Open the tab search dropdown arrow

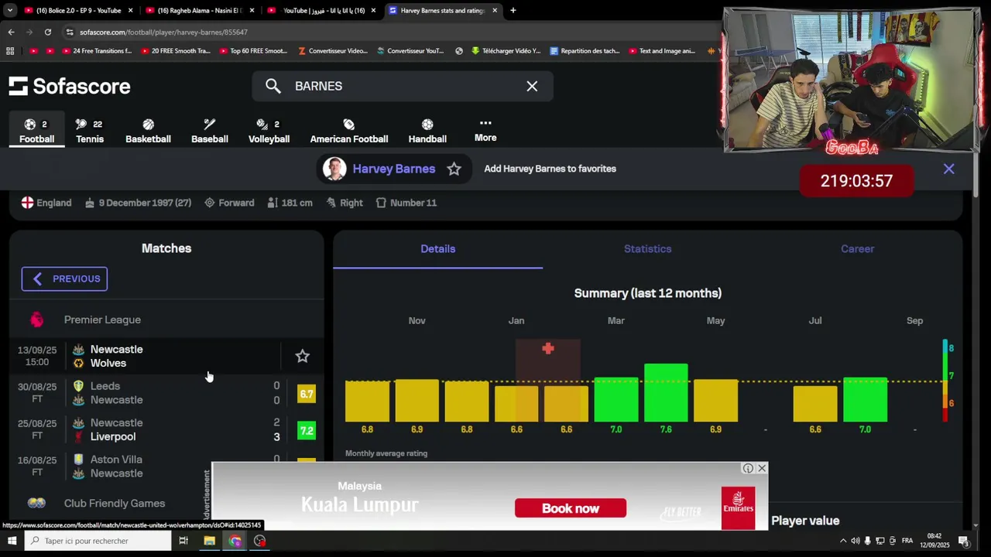point(10,11)
